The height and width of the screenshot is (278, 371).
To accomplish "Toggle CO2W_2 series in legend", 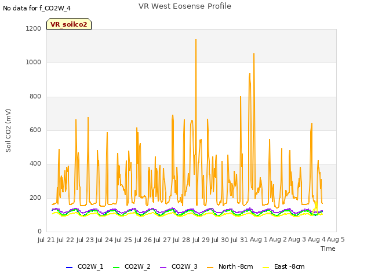I will click(x=132, y=267).
